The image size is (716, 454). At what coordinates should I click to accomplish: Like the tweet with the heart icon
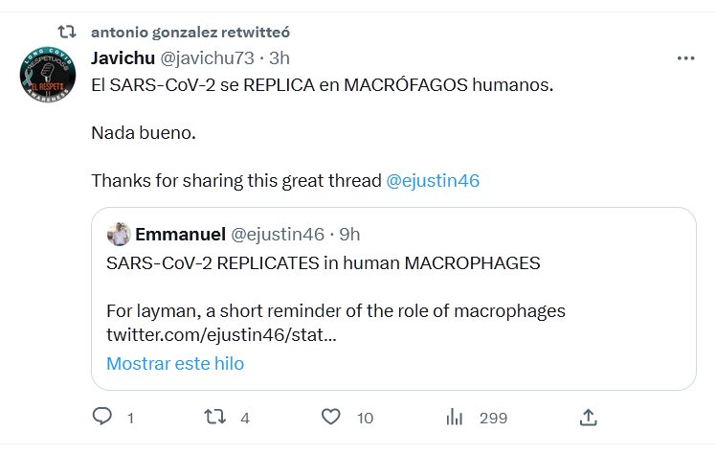pos(331,417)
